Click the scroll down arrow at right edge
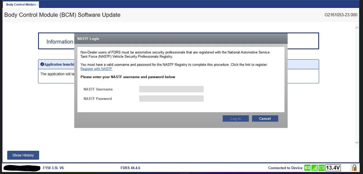The width and height of the screenshot is (363, 174). [x=357, y=142]
